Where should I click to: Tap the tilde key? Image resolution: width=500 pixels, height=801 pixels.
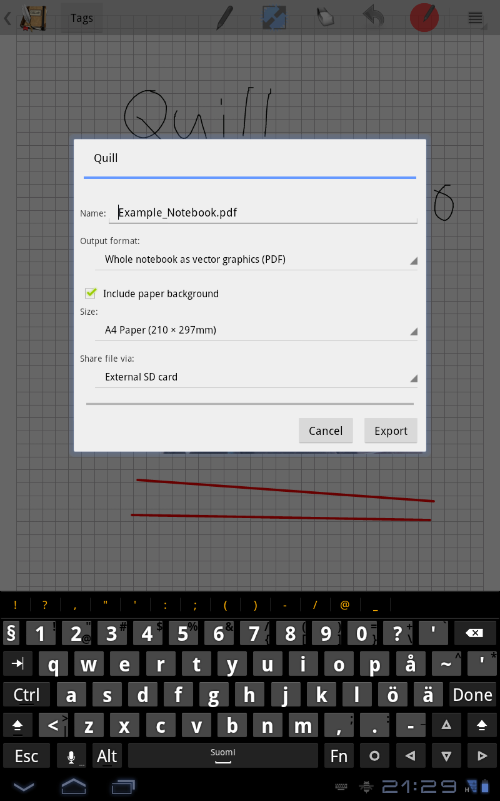click(446, 663)
